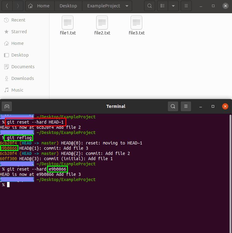232x233 pixels.
Task: Select file1.txt icon
Action: (x=68, y=22)
